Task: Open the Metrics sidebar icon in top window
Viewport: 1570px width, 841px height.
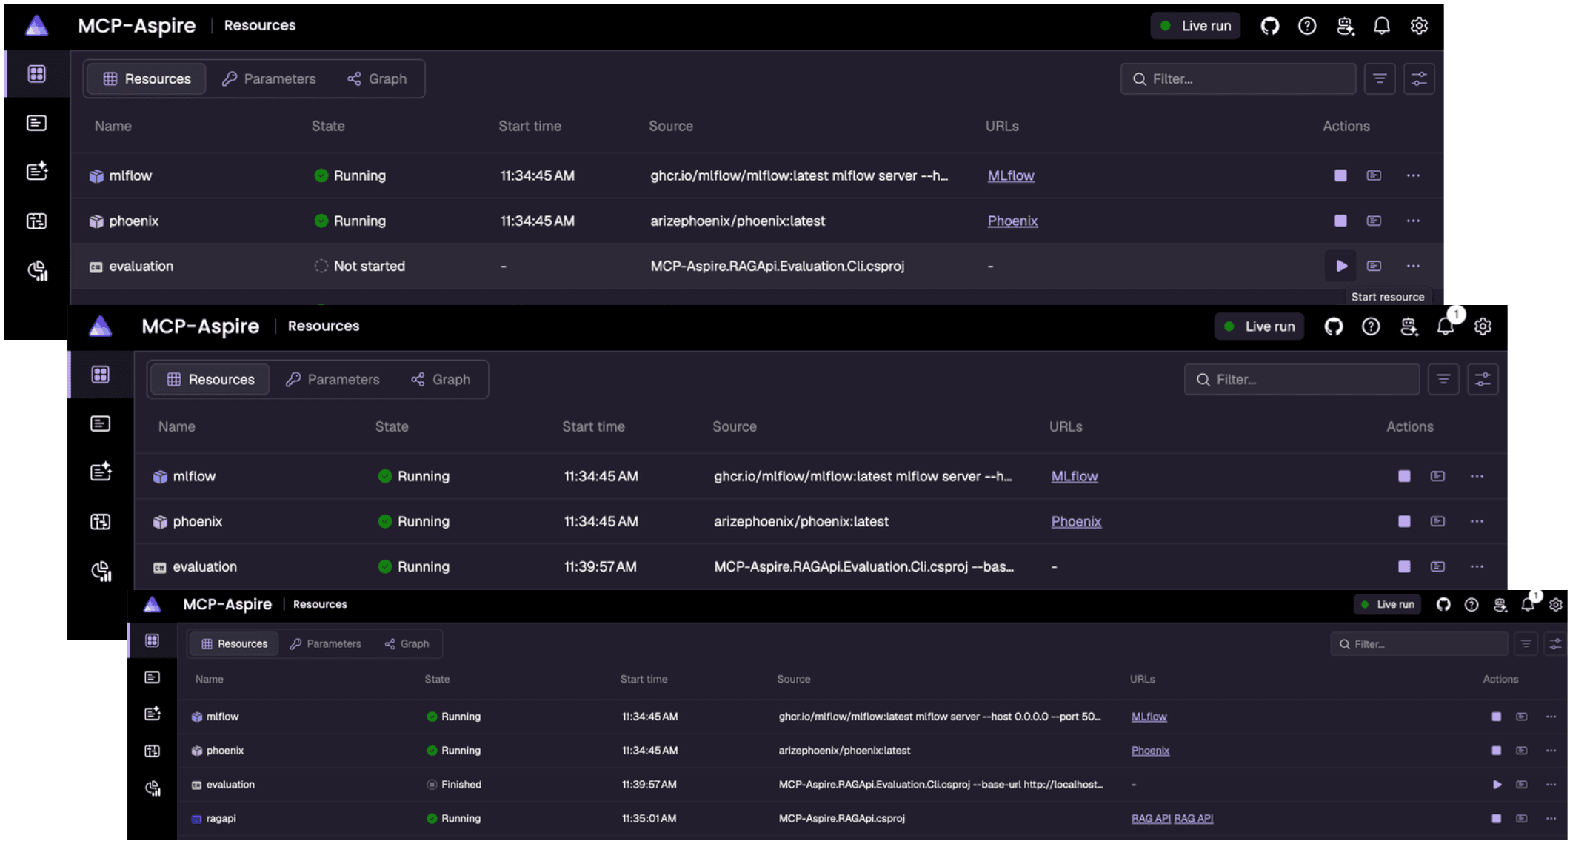Action: [x=37, y=270]
